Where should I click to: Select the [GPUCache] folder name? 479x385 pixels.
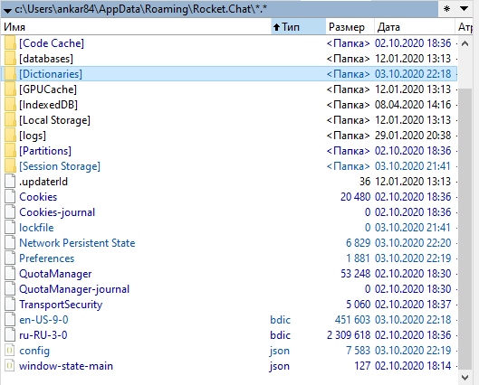[x=48, y=89]
